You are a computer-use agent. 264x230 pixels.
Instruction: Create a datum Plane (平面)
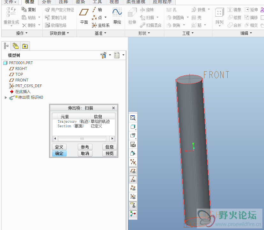84,16
